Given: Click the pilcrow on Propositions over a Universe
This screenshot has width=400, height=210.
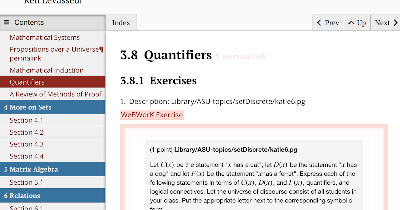Looking at the screenshot, I should pos(102,49).
